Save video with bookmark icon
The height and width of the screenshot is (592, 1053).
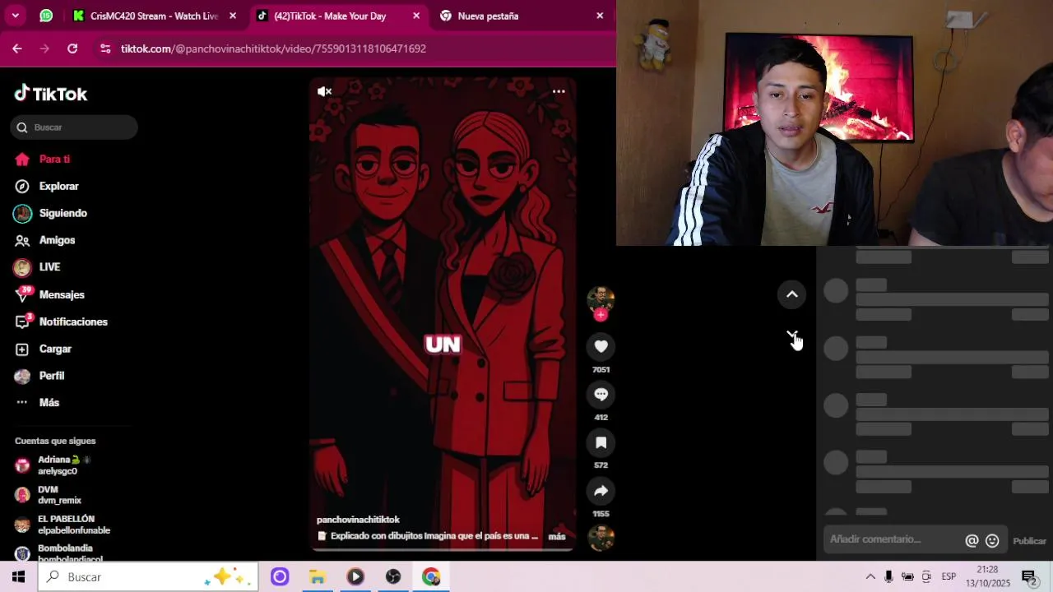pyautogui.click(x=601, y=443)
